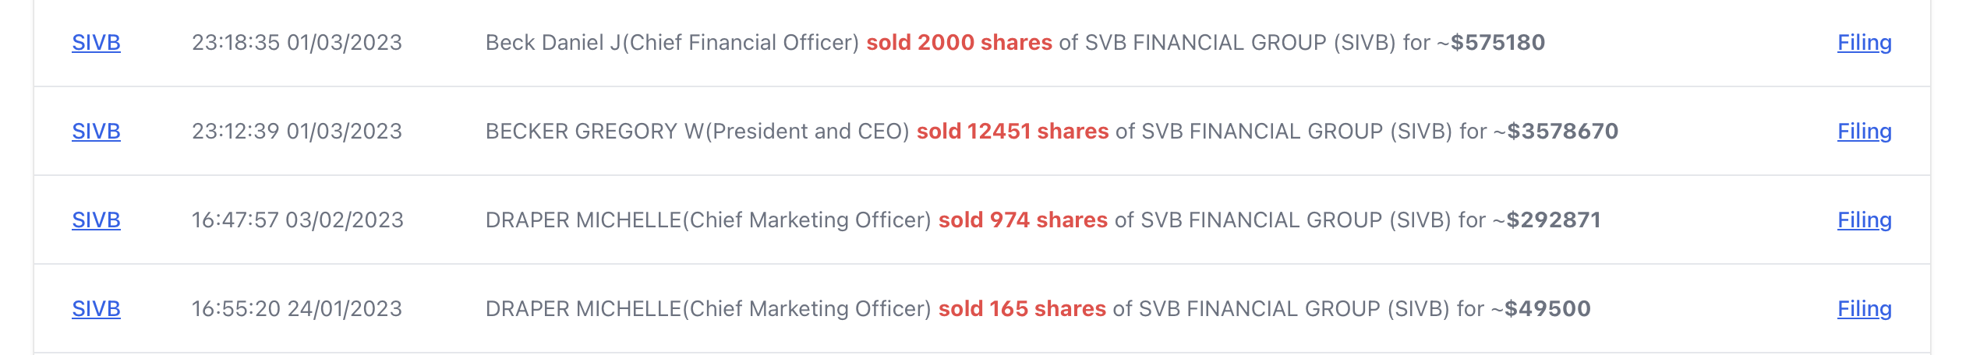Click SIVB ticker link for 974 shares sale
1966x355 pixels.
tap(96, 220)
